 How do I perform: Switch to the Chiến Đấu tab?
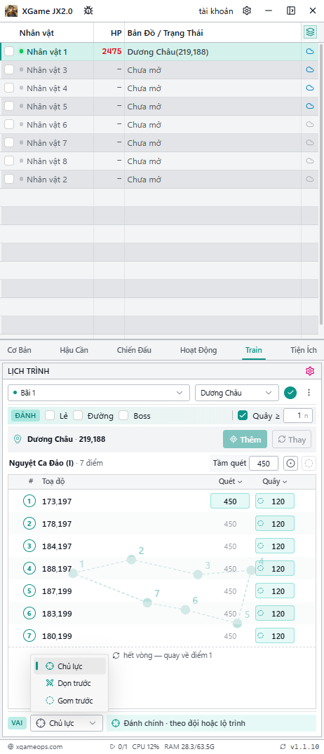pos(134,350)
